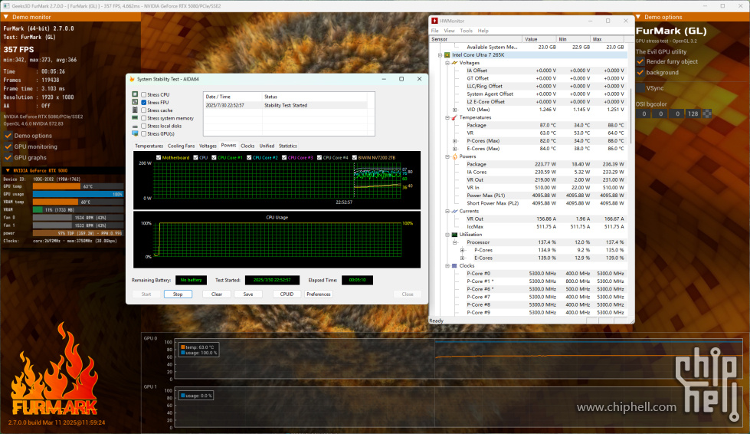Toggle Render furry object option
Image resolution: width=750 pixels, height=434 pixels.
[x=640, y=61]
